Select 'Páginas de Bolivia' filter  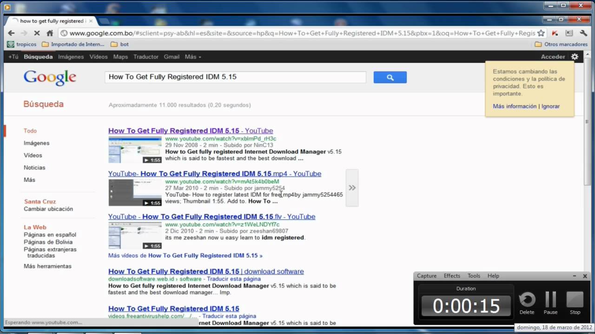click(x=48, y=242)
